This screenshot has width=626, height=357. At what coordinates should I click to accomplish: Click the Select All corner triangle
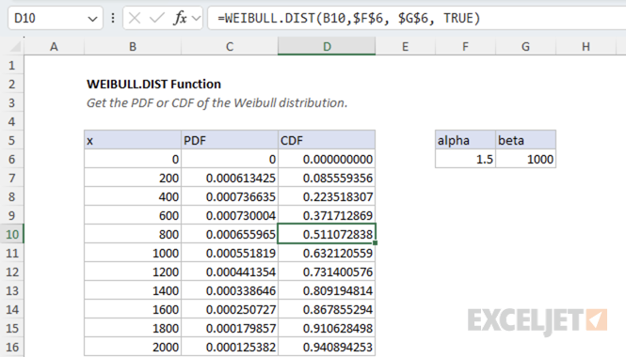click(x=15, y=47)
